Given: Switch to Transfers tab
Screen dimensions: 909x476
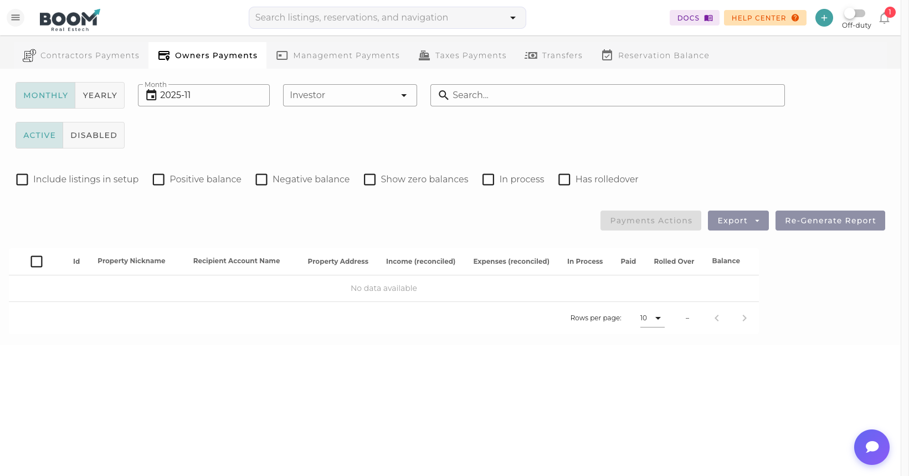Looking at the screenshot, I should point(553,55).
